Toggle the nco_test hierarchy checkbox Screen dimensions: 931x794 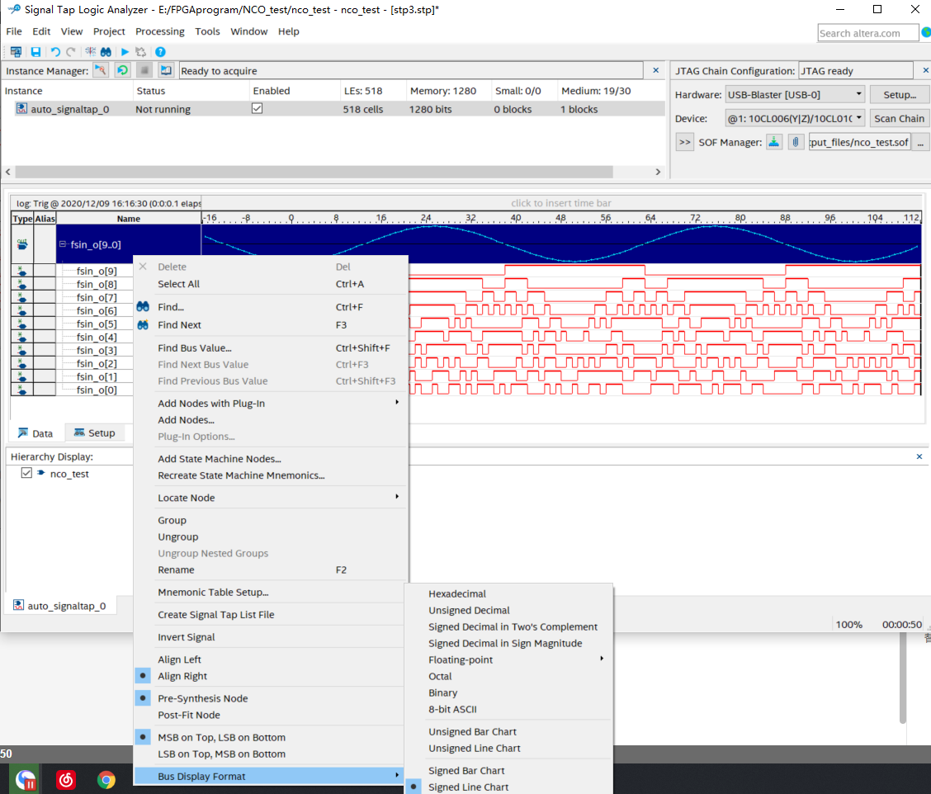coord(26,473)
